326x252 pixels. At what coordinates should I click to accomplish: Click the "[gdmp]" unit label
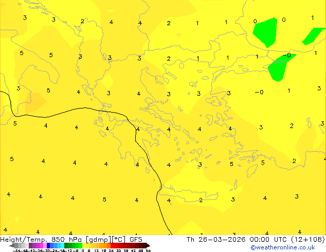pyautogui.click(x=98, y=240)
